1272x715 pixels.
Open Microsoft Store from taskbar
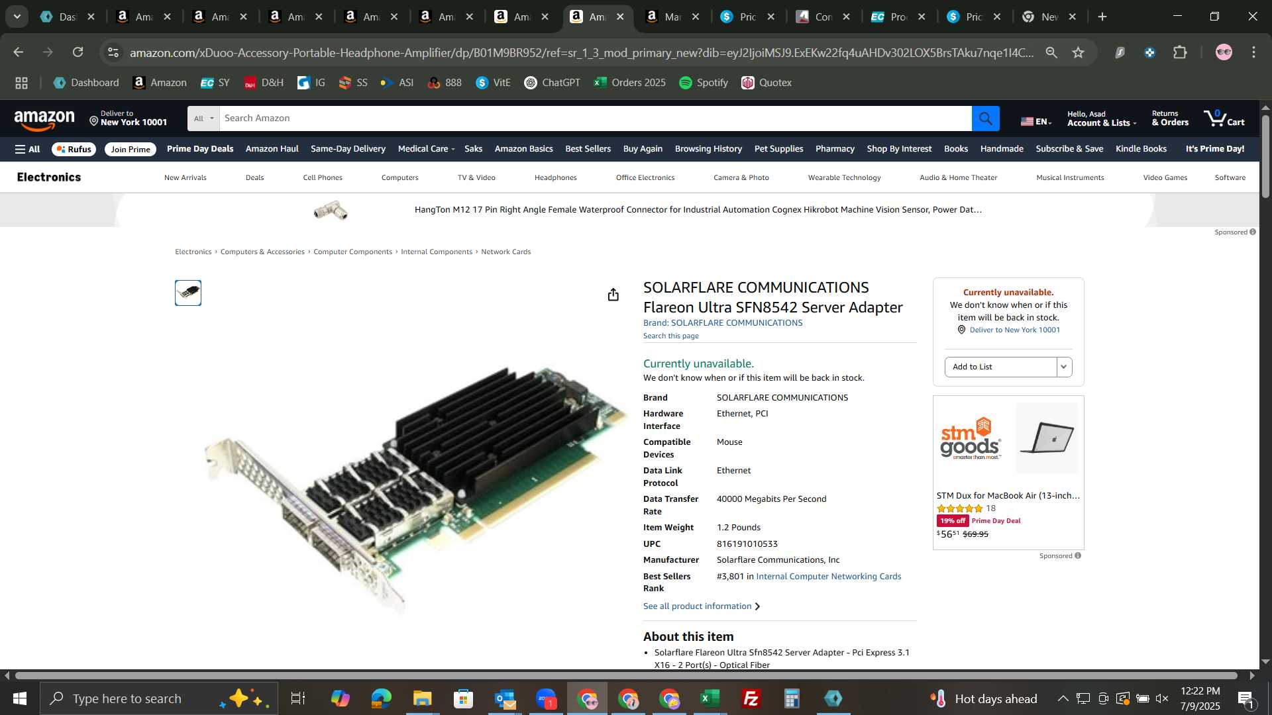pos(463,698)
